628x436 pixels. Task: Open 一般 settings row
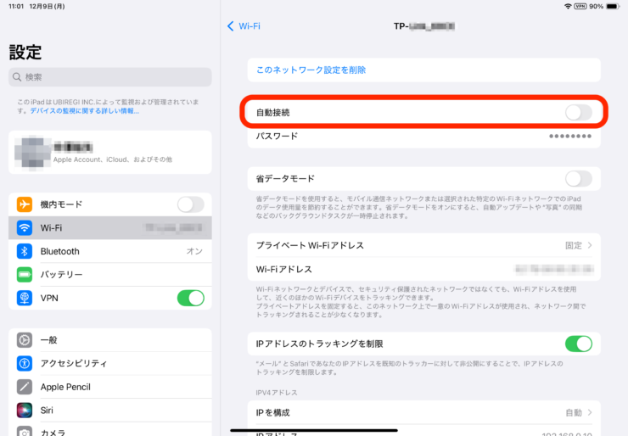tap(110, 340)
